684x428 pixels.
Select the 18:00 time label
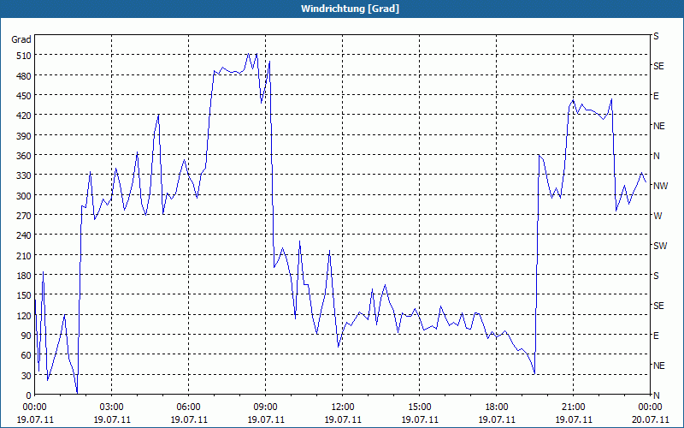tap(497, 407)
